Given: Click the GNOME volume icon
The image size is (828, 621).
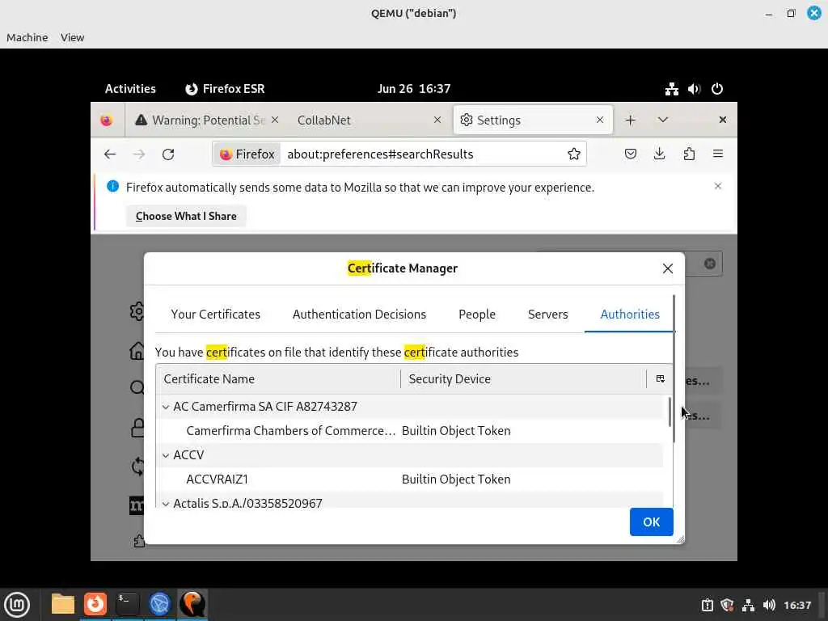Looking at the screenshot, I should coord(694,89).
